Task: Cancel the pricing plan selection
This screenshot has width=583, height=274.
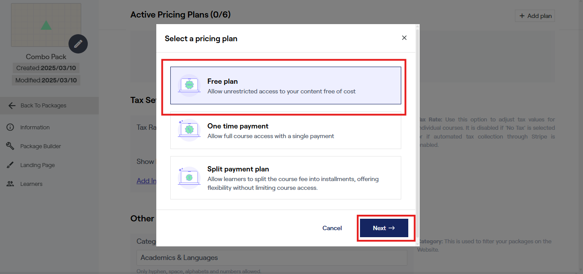Action: point(332,228)
